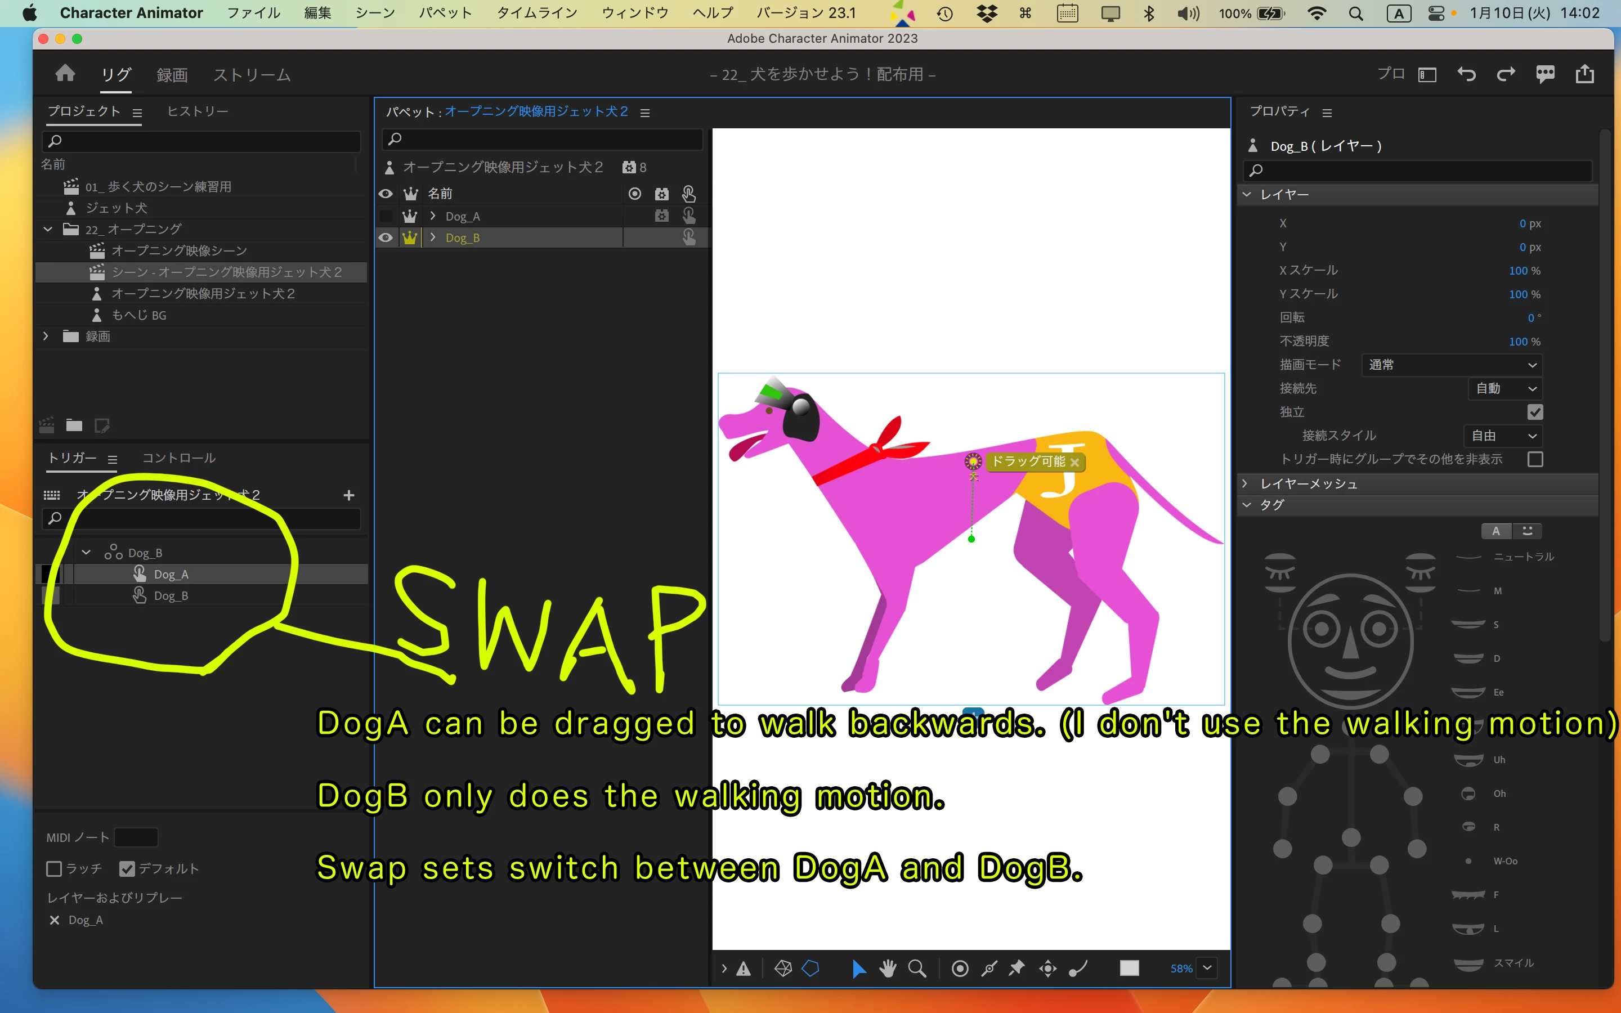This screenshot has height=1013, width=1621.
Task: Select the Zoom magnifier tool
Action: (916, 968)
